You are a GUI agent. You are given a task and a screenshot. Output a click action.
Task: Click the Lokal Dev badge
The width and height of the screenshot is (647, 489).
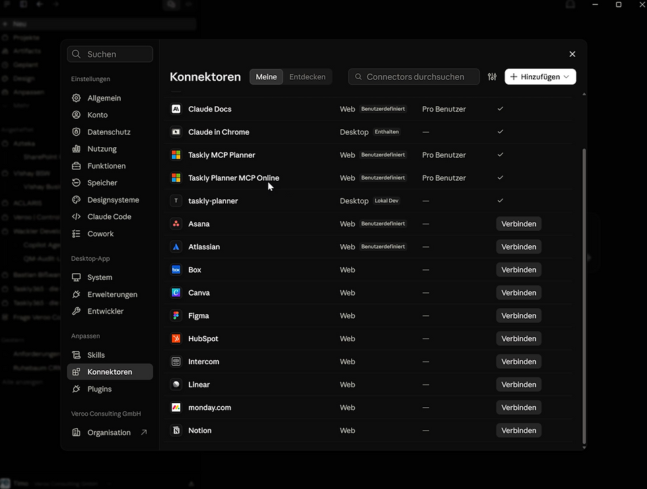[x=387, y=201]
